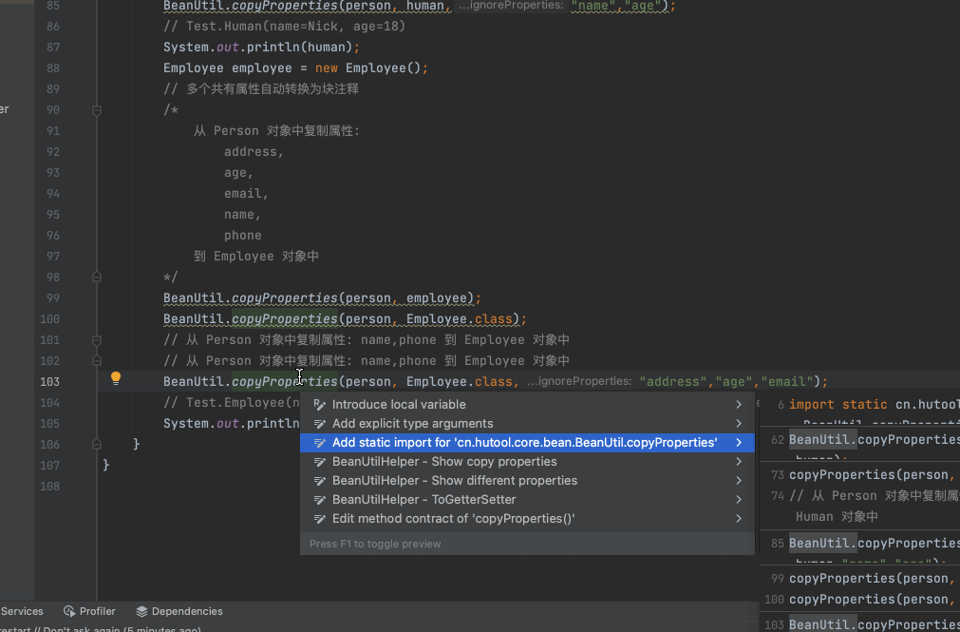Click pencil icon beside Add explicit type arguments
The width and height of the screenshot is (960, 632).
pyautogui.click(x=320, y=424)
